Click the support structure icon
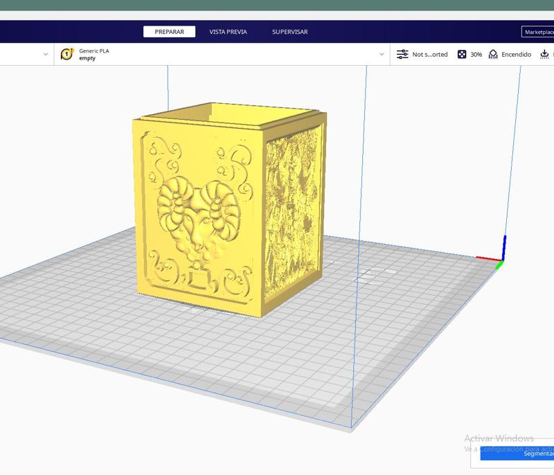Image resolution: width=554 pixels, height=475 pixels. click(x=493, y=55)
